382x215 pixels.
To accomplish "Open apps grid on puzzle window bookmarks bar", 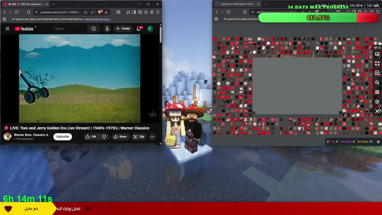I will pyautogui.click(x=216, y=19).
